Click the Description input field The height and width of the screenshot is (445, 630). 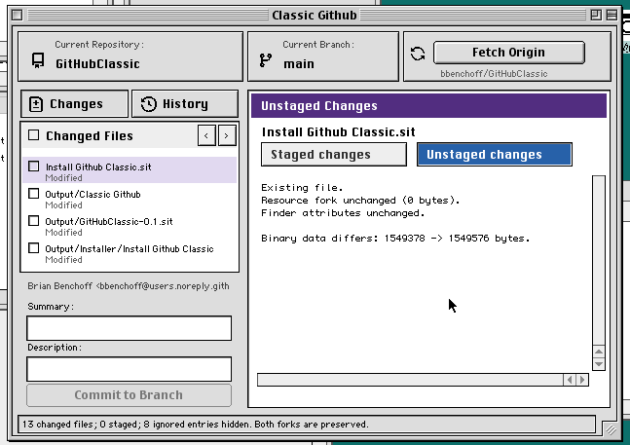(x=129, y=369)
